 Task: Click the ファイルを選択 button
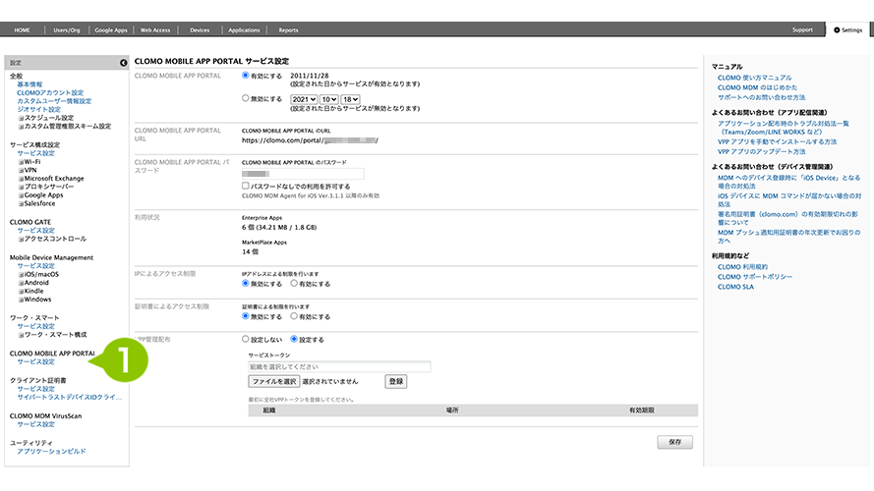click(x=274, y=381)
